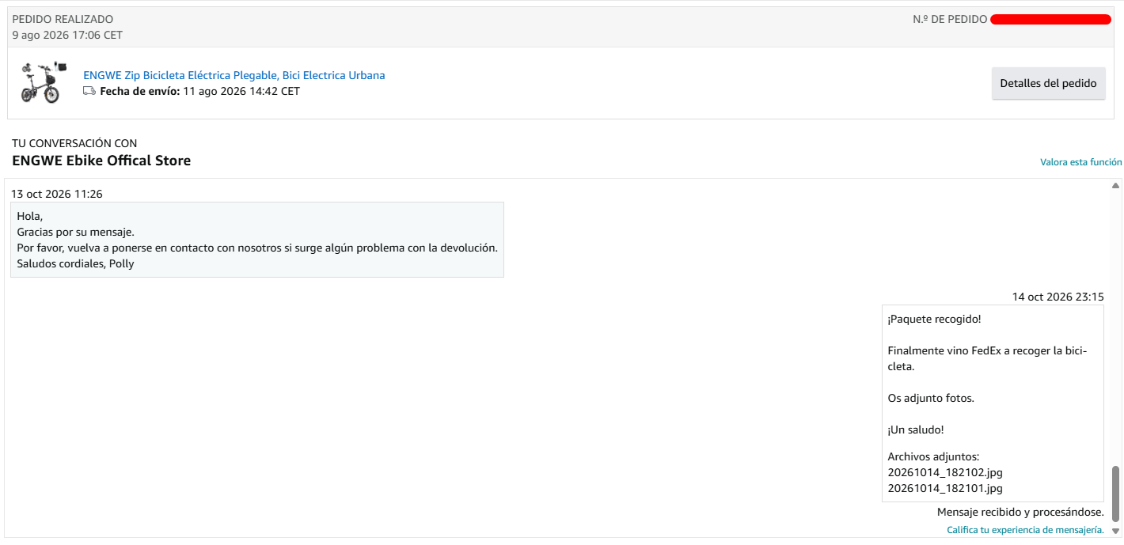This screenshot has height=545, width=1124.
Task: Click the conversation scrollbar thumb
Action: [1115, 494]
